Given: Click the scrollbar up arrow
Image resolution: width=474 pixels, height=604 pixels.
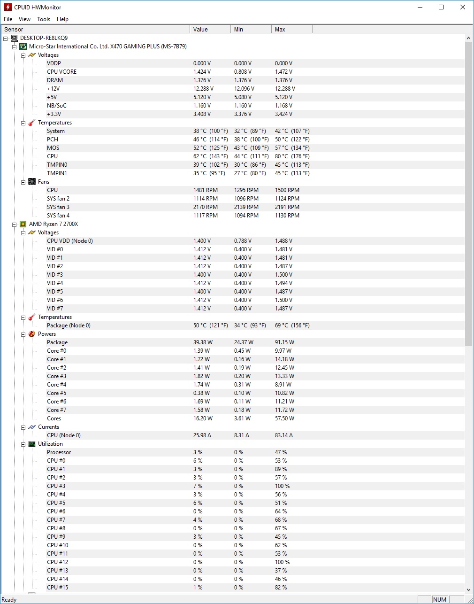Looking at the screenshot, I should (x=468, y=38).
